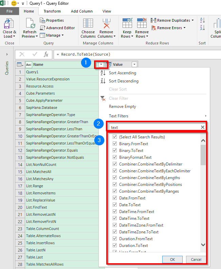Click the Refresh Preview icon
Image resolution: width=221 pixels, height=269 pixels.
(30, 24)
